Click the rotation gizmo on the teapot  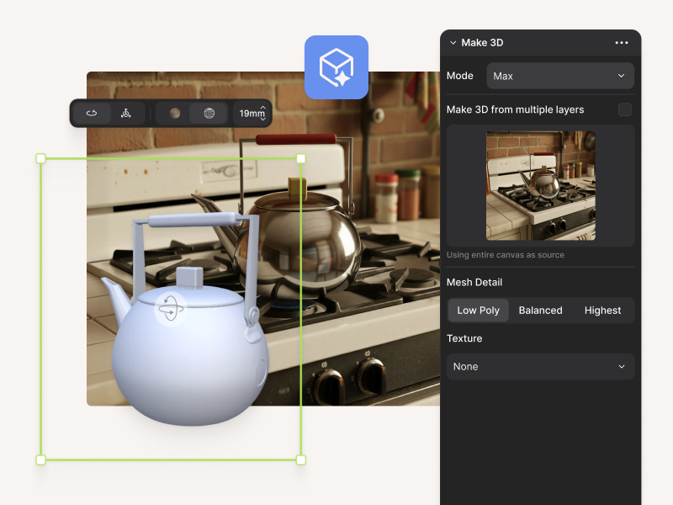point(171,310)
